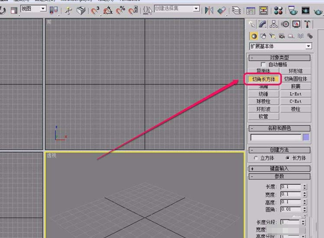Toggle the 3D Snap tool
Viewport: 324px width, 238px height.
click(94, 10)
